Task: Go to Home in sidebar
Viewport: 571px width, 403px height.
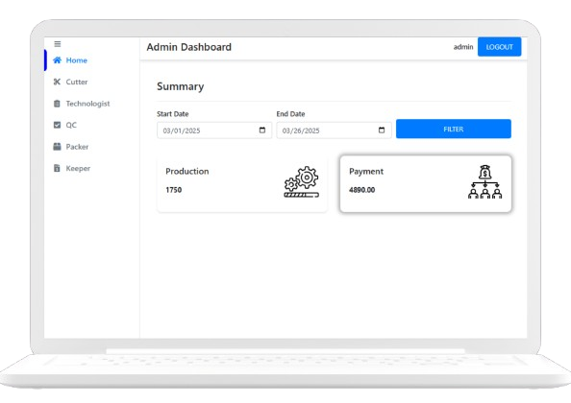Action: tap(77, 60)
